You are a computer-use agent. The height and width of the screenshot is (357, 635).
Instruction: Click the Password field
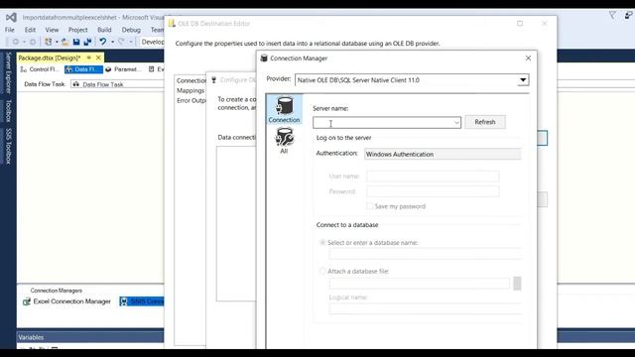click(x=433, y=191)
